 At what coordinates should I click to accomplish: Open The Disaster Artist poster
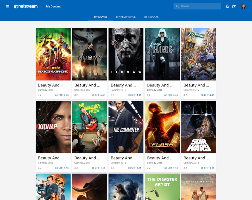[162, 187]
